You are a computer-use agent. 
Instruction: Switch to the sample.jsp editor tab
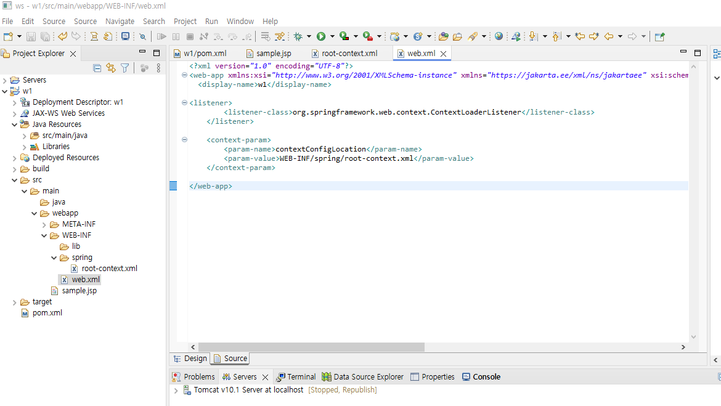pyautogui.click(x=269, y=54)
